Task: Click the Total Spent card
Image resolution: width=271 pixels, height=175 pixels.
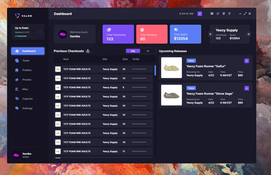Action: [x=185, y=34]
